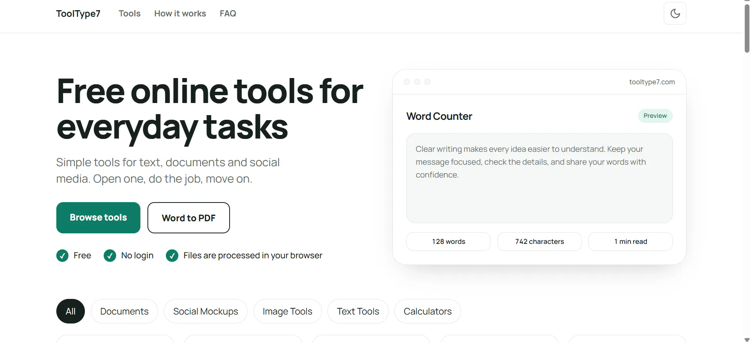Screen dimensions: 751x343
Task: Select the All category filter
Action: pos(70,311)
